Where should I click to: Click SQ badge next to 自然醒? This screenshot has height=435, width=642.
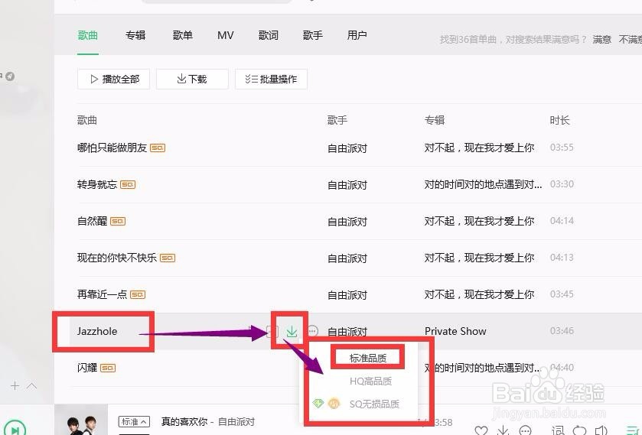click(118, 222)
